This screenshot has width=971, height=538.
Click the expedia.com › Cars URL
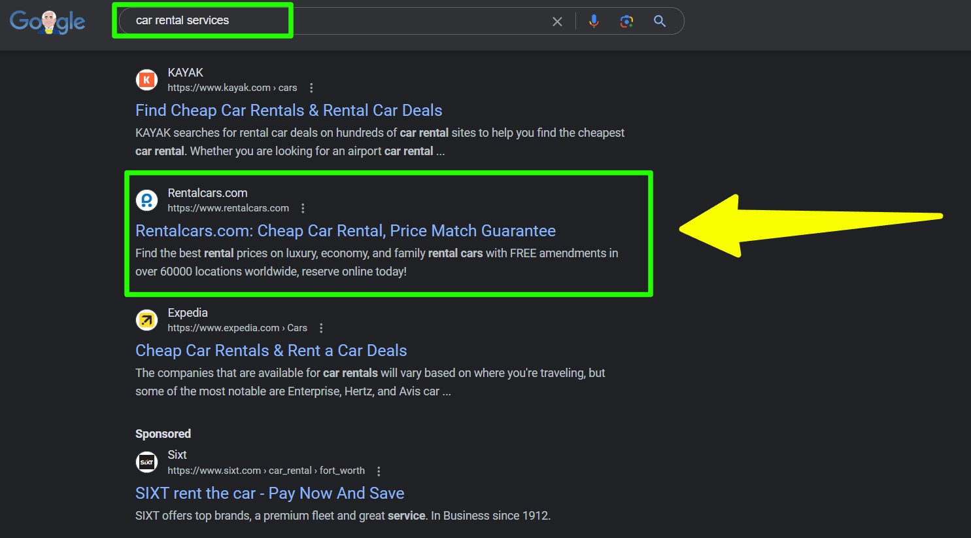(237, 328)
